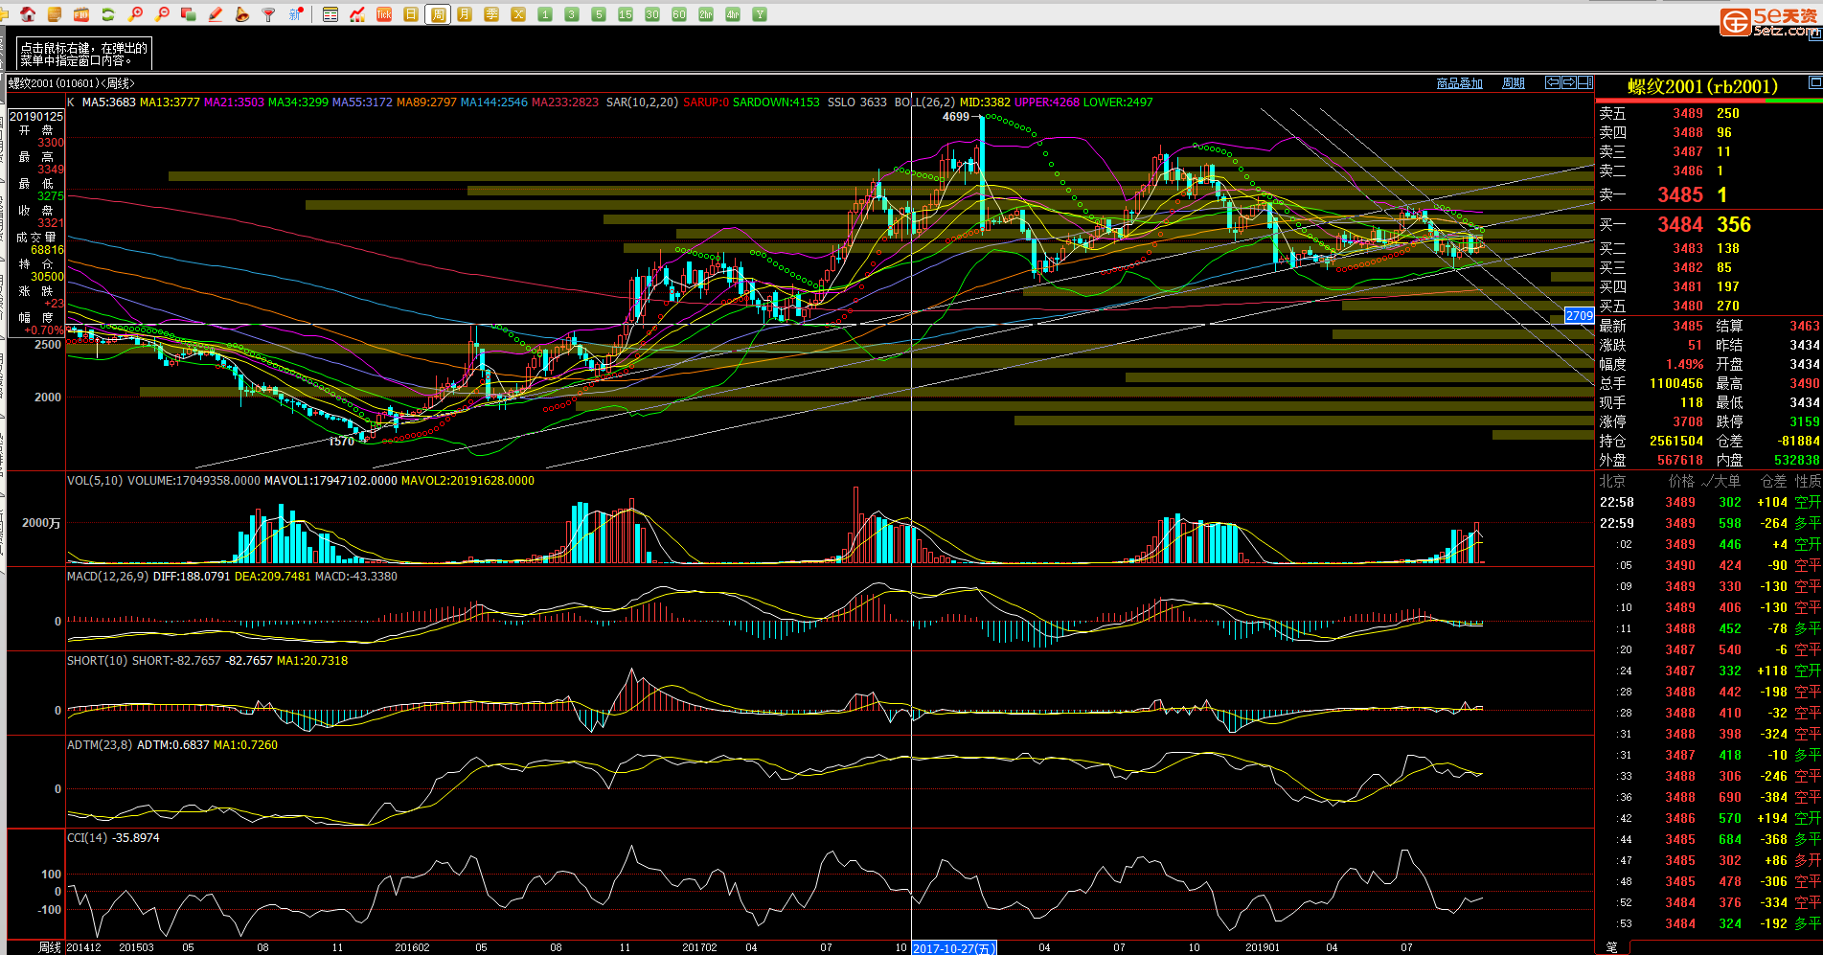The height and width of the screenshot is (955, 1823).
Task: Open the alert horn icon
Action: [242, 14]
